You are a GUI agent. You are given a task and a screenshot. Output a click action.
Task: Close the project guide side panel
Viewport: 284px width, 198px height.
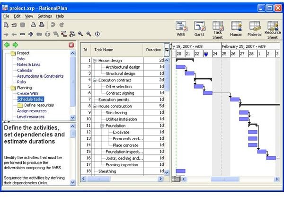tap(71, 45)
